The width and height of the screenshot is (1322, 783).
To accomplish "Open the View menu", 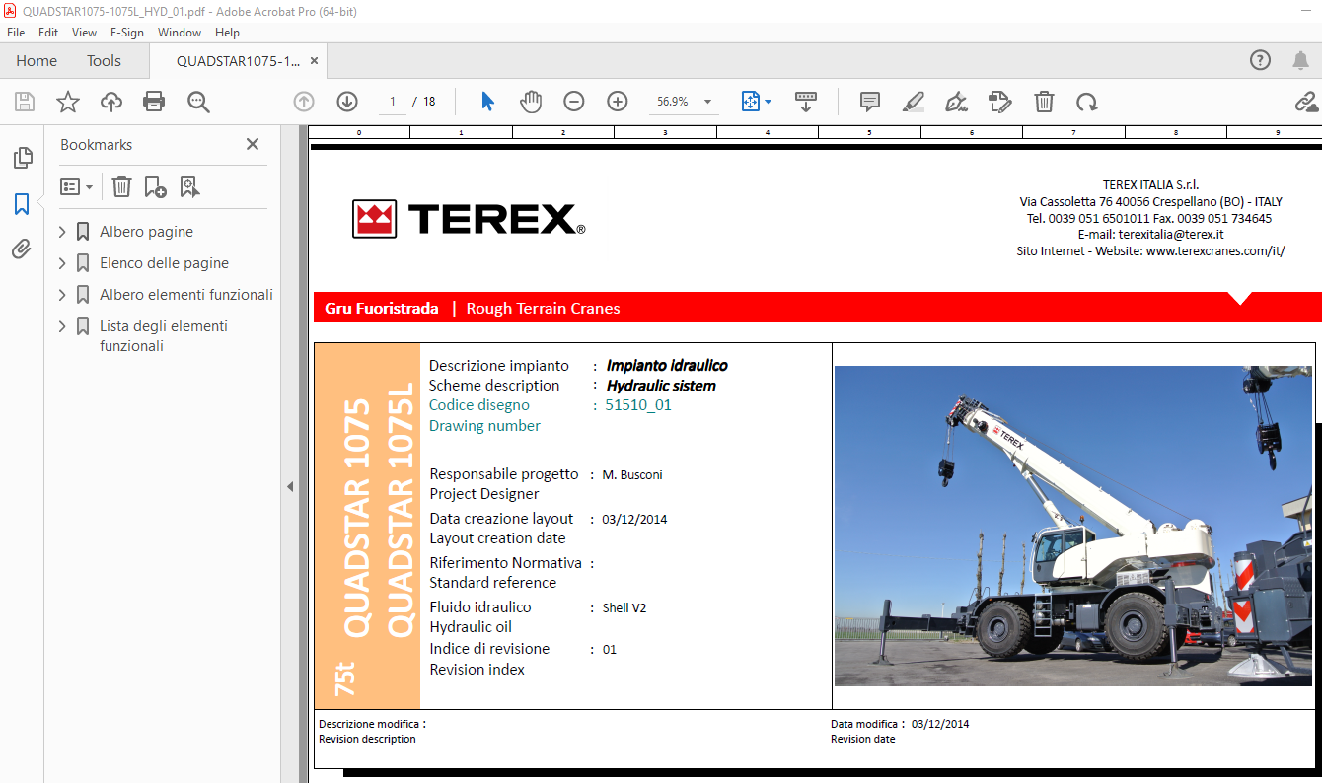I will tap(84, 32).
